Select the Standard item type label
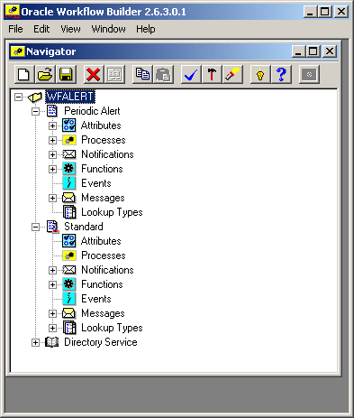 tap(84, 227)
